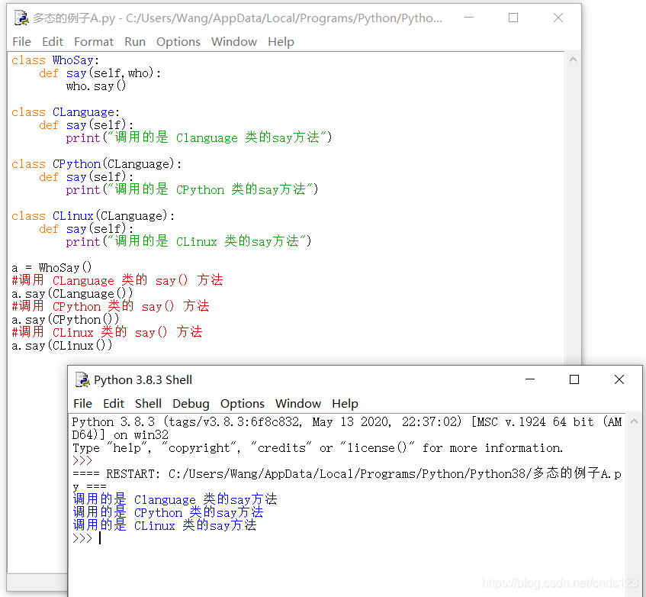The image size is (646, 597).
Task: Click the 'a = WhoSay()' line
Action: coord(52,268)
